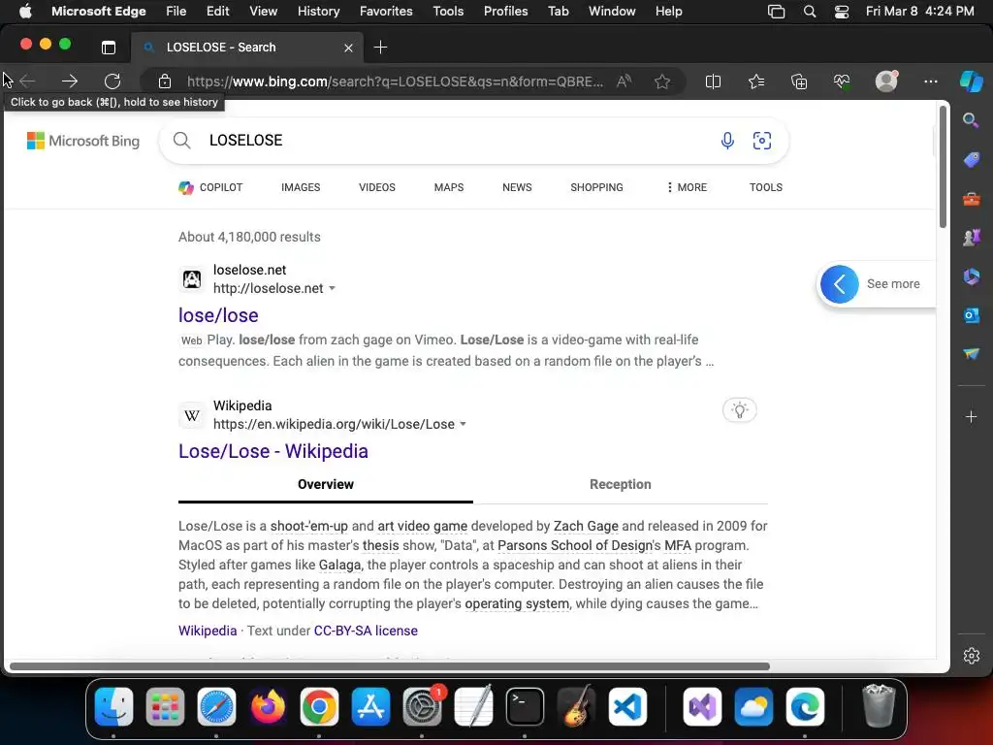
Task: Click the sidebar Search icon
Action: tap(971, 120)
